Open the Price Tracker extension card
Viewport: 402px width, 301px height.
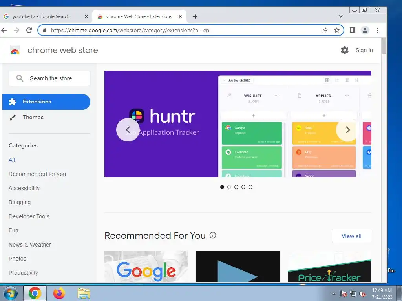pos(329,267)
